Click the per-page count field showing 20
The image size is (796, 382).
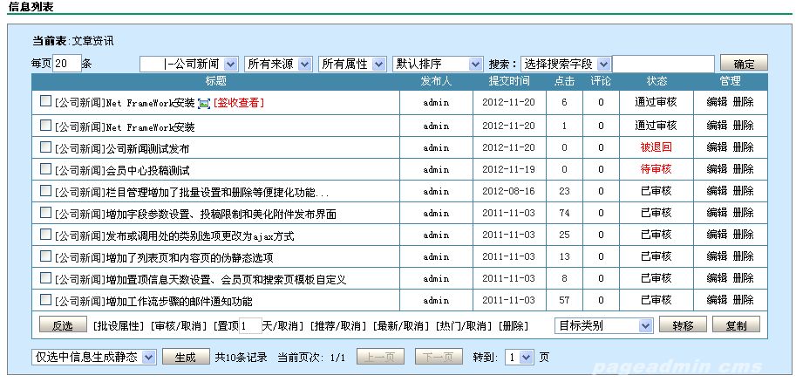click(67, 64)
